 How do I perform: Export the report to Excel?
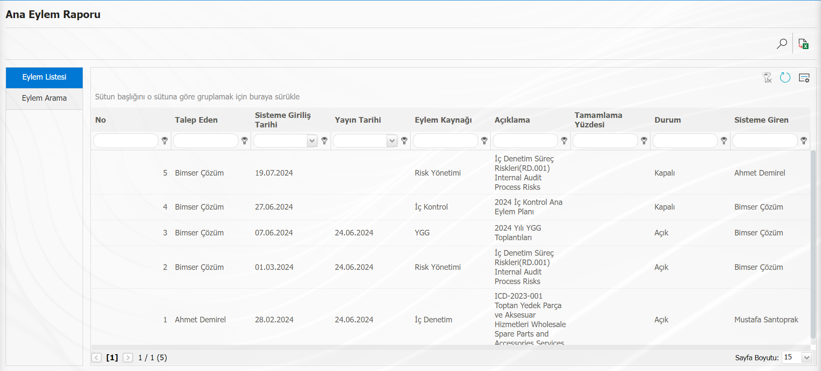(803, 43)
